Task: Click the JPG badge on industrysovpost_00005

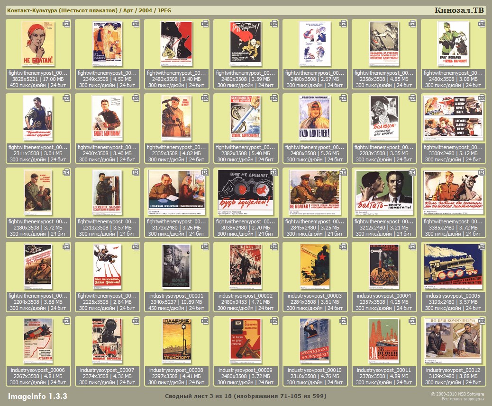Action: pyautogui.click(x=481, y=247)
